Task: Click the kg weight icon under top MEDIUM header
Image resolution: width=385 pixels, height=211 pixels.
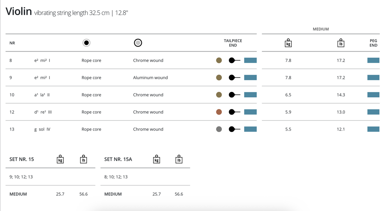Action: pyautogui.click(x=288, y=43)
